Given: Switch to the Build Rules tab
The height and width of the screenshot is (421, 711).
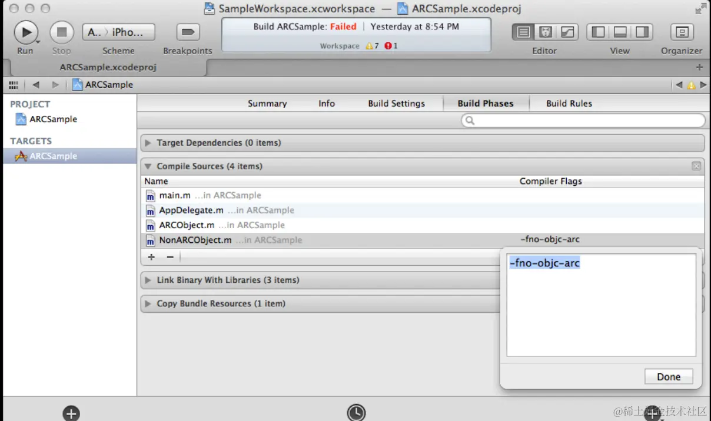Looking at the screenshot, I should 569,103.
